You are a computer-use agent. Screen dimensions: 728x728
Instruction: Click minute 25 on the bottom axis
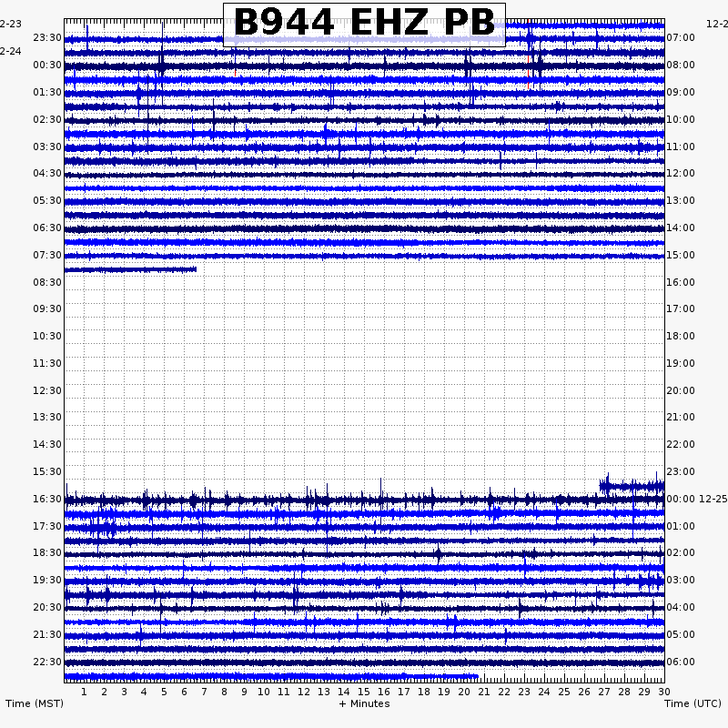click(564, 692)
